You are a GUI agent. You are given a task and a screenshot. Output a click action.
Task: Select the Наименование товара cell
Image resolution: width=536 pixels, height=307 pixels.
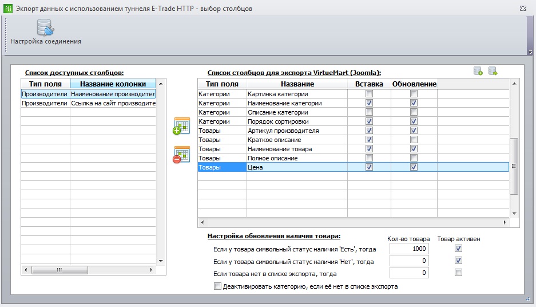click(297, 149)
